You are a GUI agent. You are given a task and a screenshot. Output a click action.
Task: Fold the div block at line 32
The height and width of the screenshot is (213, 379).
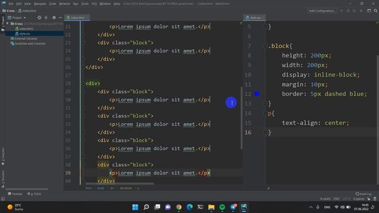pos(83,116)
